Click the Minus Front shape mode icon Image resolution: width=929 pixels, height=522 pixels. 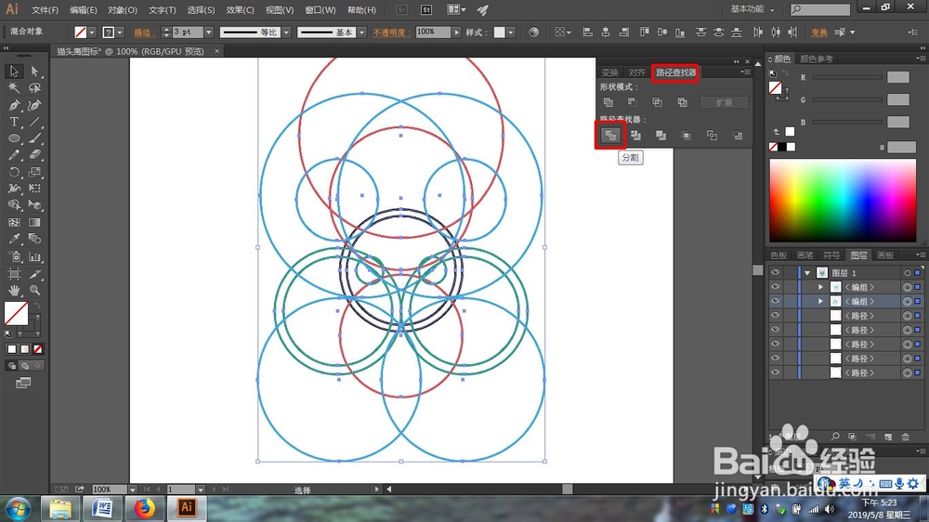632,102
